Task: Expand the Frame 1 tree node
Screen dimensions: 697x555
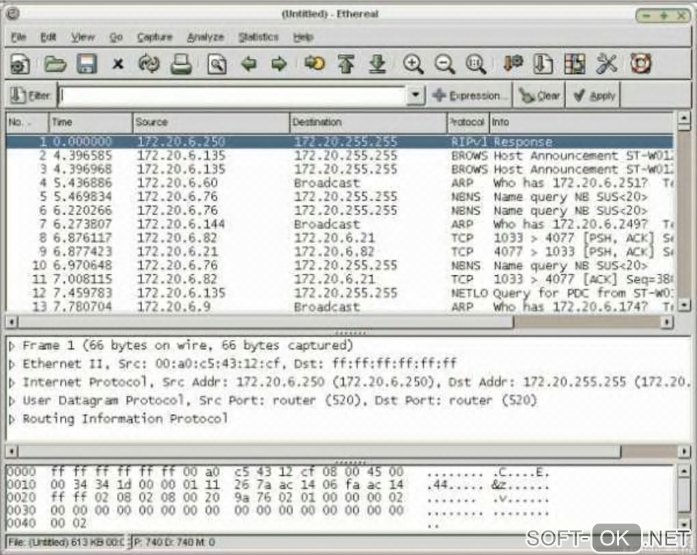Action: pyautogui.click(x=12, y=346)
